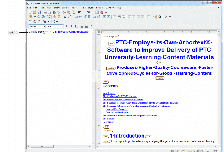This screenshot has height=152, width=224.
Task: Open Print Preview from the toolbar
Action: pyautogui.click(x=49, y=12)
